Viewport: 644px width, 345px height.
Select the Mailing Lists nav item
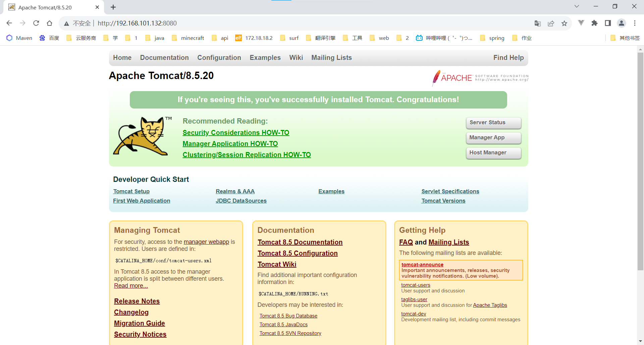(x=331, y=58)
